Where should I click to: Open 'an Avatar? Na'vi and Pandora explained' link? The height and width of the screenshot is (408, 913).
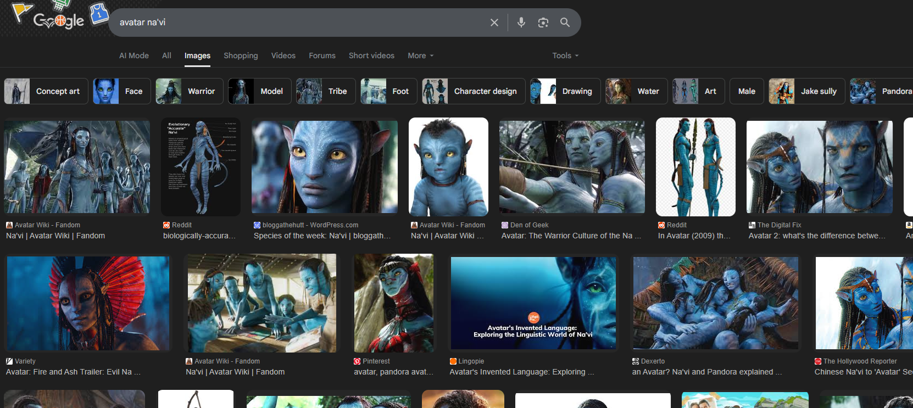click(x=707, y=372)
